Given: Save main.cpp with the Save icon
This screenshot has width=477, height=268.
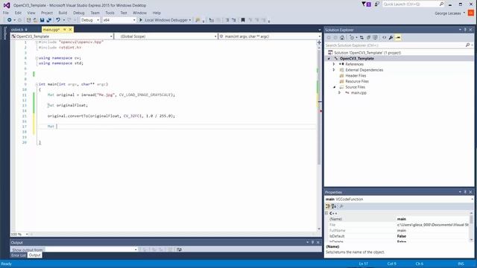Looking at the screenshot, I should [x=42, y=20].
